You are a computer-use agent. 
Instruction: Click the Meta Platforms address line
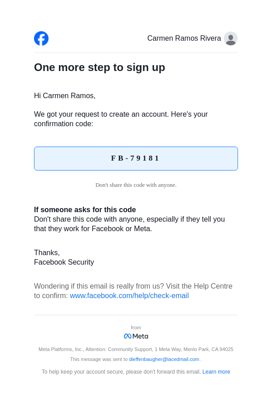[136, 349]
